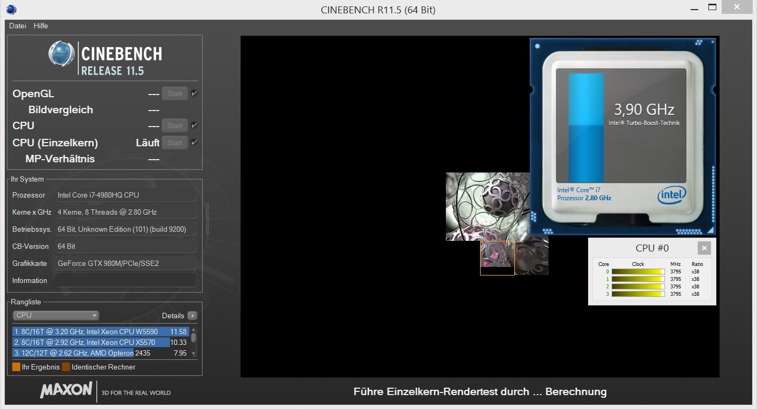Click the brown Identischer Rechner color swatch
Viewport: 757px width, 409px height.
[x=66, y=367]
